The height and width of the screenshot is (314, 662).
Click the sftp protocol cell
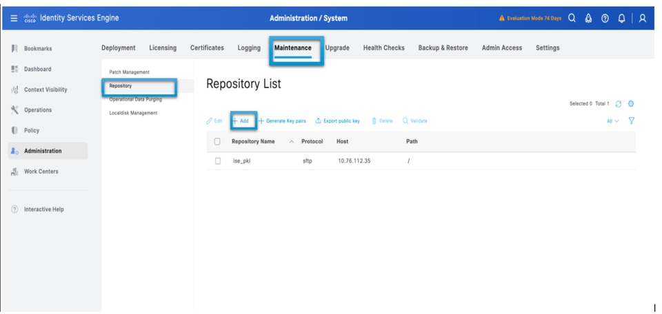tap(308, 161)
